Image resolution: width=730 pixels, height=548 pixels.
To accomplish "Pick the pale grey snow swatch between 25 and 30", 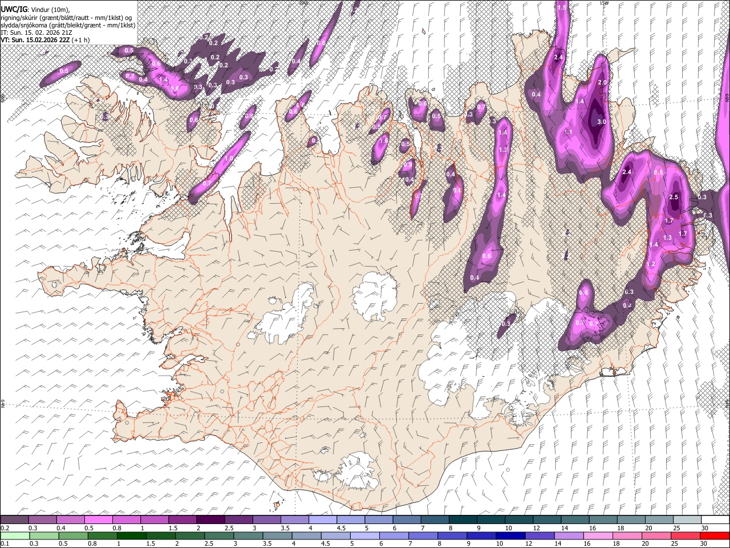I will pyautogui.click(x=687, y=519).
